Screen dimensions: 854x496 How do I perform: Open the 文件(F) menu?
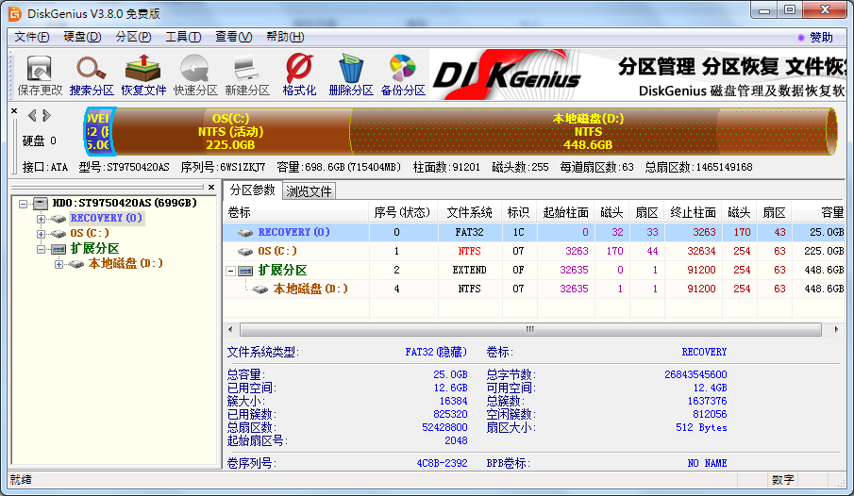[31, 37]
